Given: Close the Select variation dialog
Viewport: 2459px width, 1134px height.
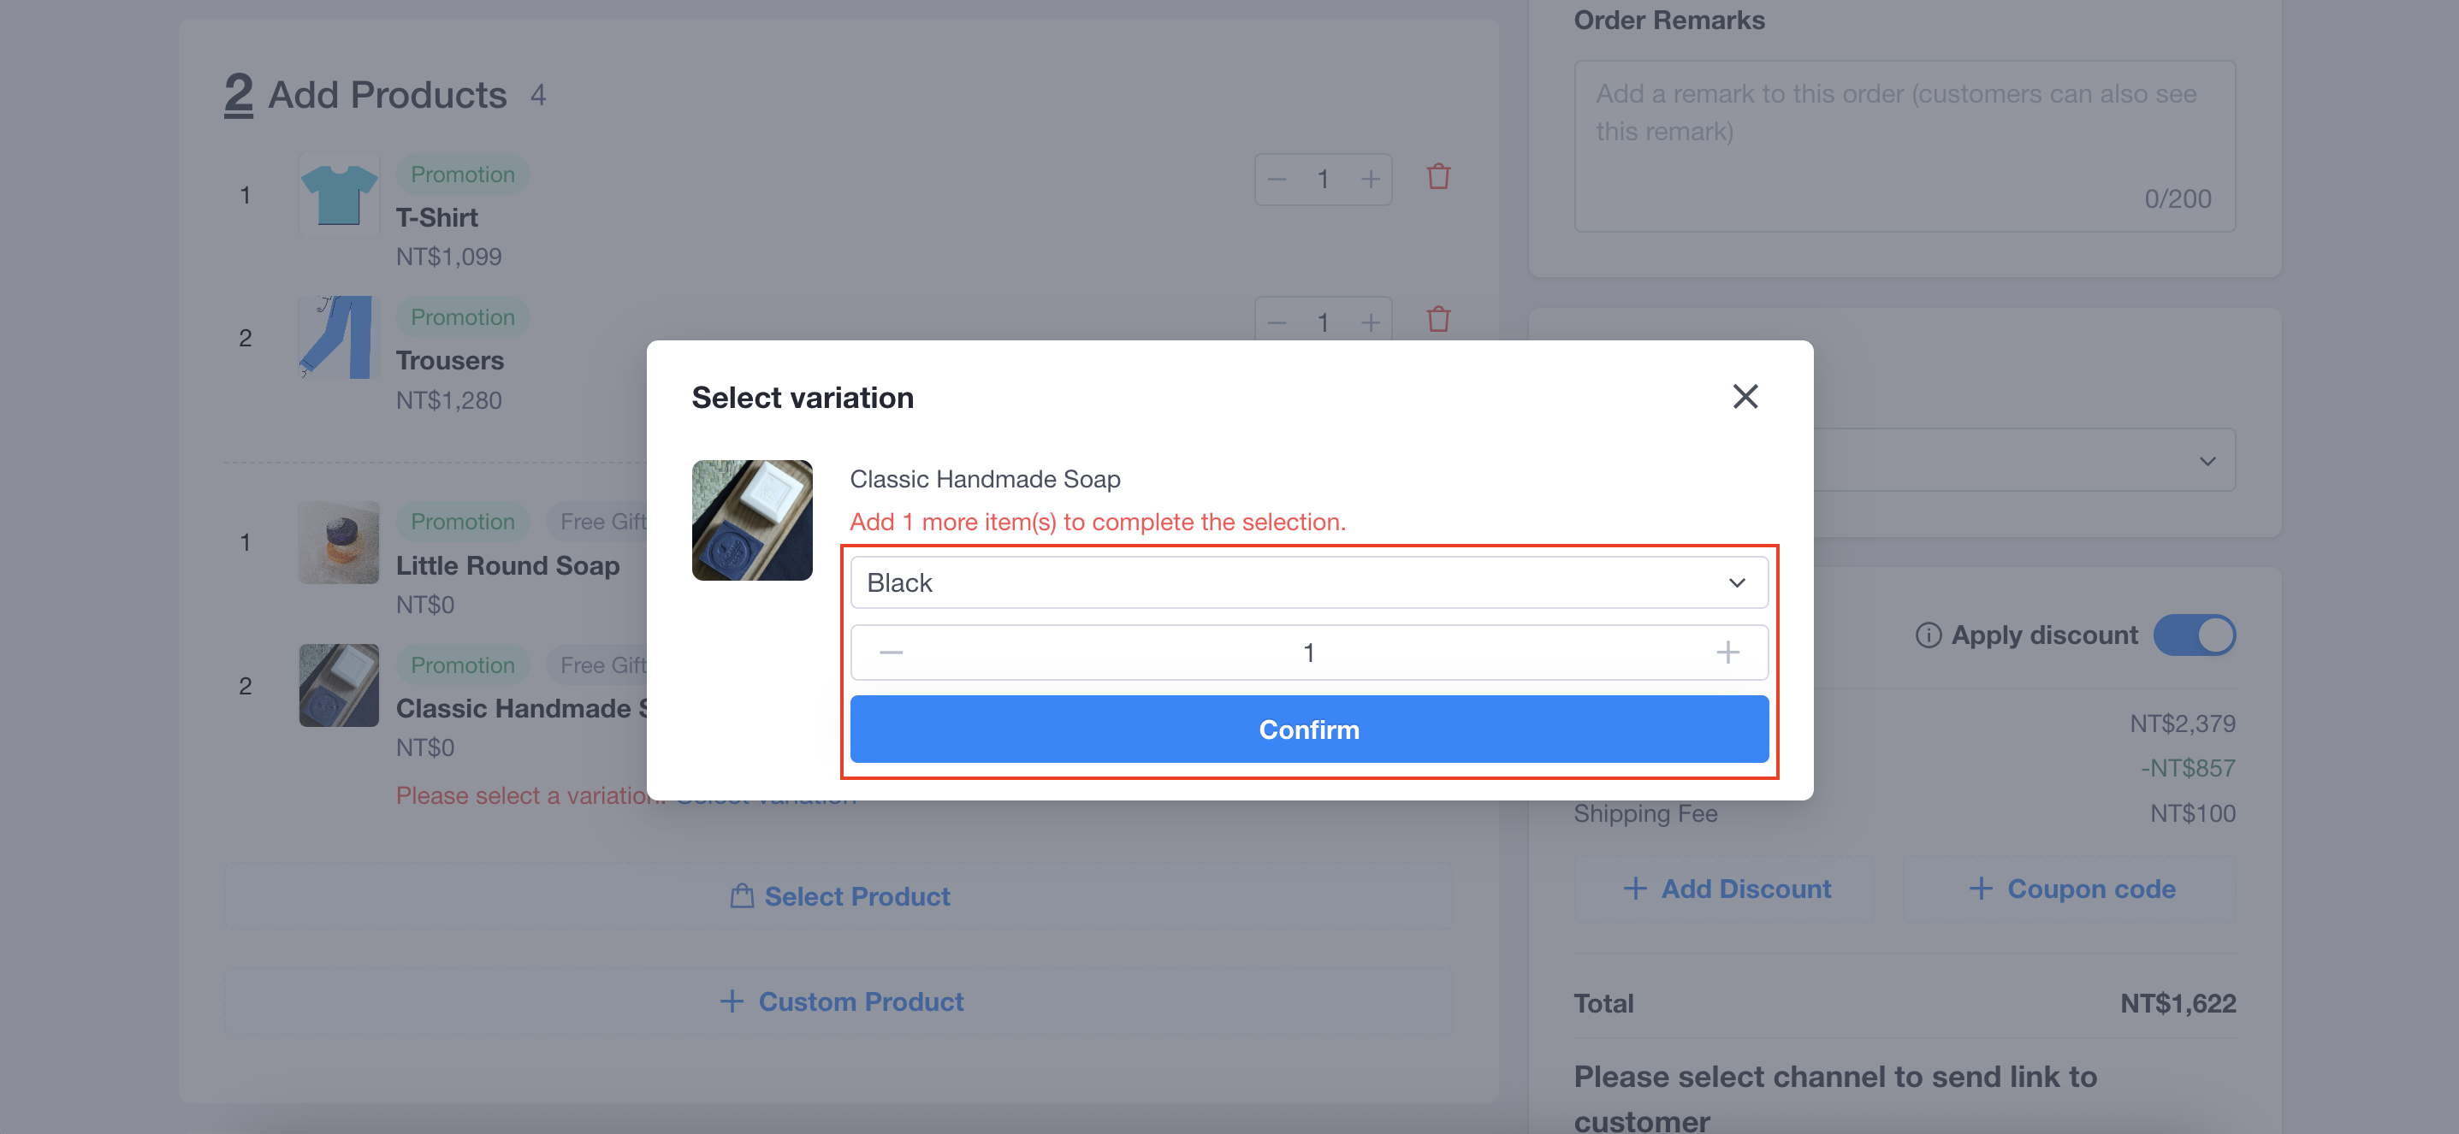Looking at the screenshot, I should tap(1745, 397).
